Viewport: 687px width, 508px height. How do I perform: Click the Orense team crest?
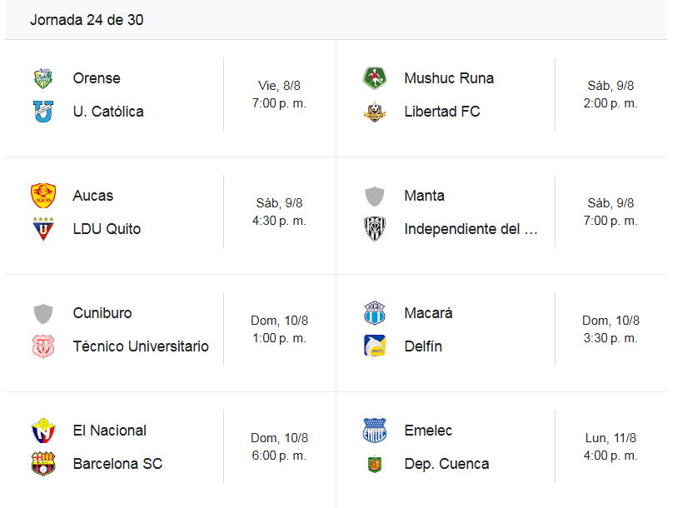(43, 78)
